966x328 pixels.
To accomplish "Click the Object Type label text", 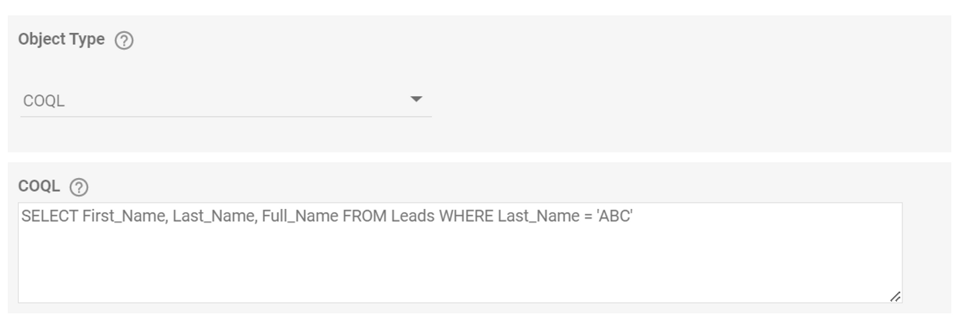I will [62, 39].
